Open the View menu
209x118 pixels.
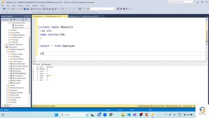(x=14, y=6)
